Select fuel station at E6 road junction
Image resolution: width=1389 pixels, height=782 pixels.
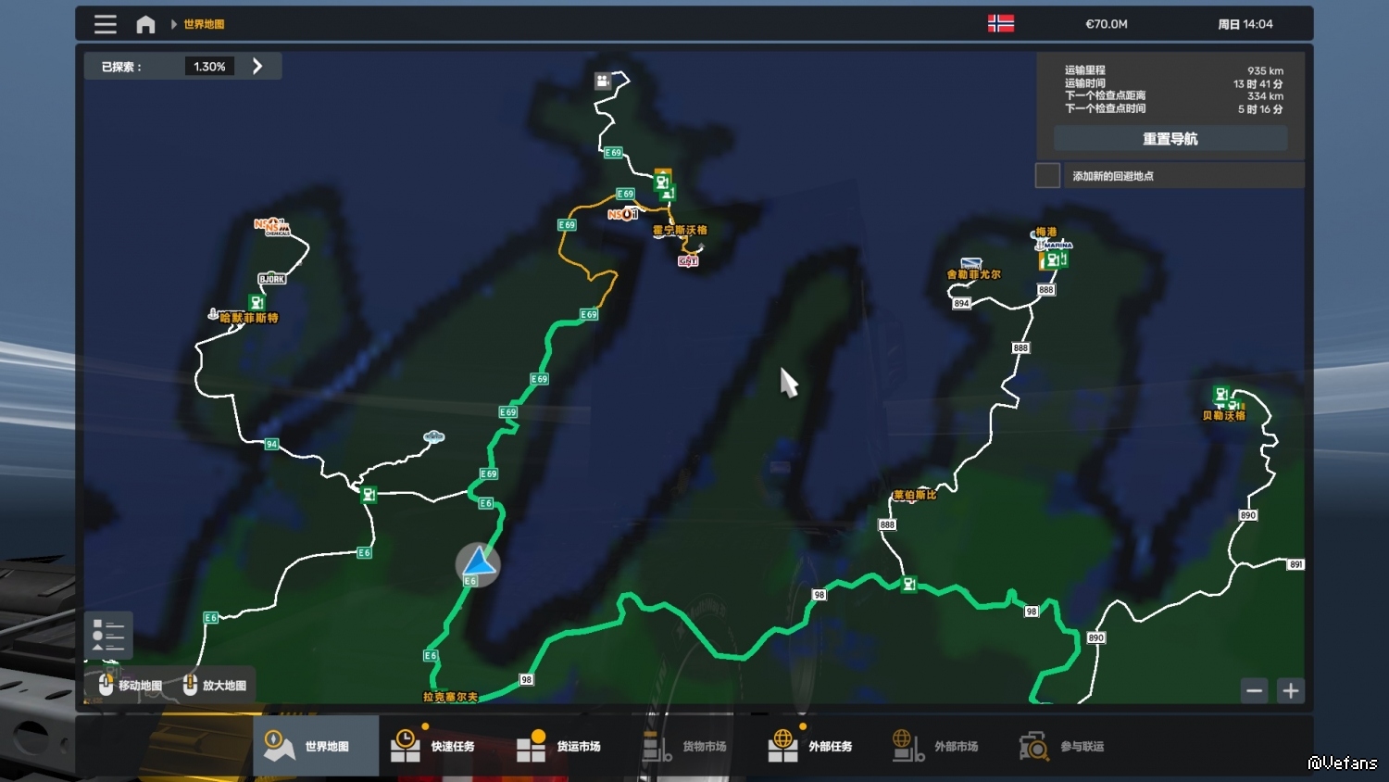point(369,494)
